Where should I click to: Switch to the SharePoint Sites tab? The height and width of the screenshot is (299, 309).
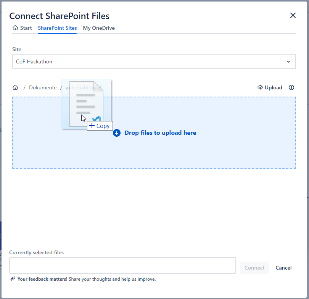click(57, 28)
